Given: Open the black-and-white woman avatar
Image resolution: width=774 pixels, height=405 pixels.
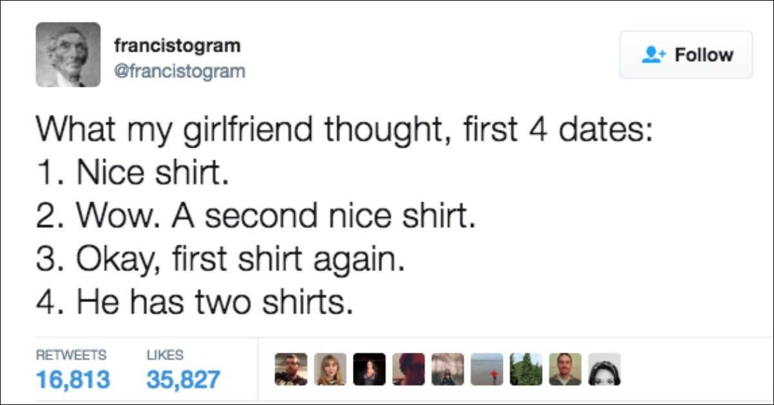Looking at the screenshot, I should pos(604,370).
